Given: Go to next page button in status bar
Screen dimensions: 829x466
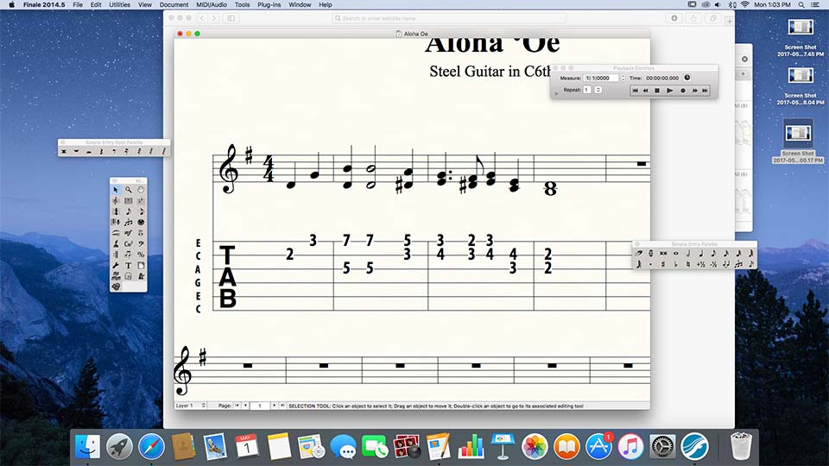Looking at the screenshot, I should (x=275, y=405).
